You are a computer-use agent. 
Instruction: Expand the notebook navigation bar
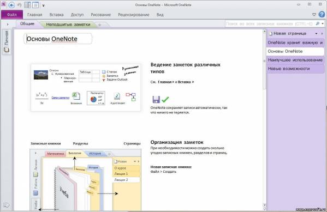click(8, 25)
